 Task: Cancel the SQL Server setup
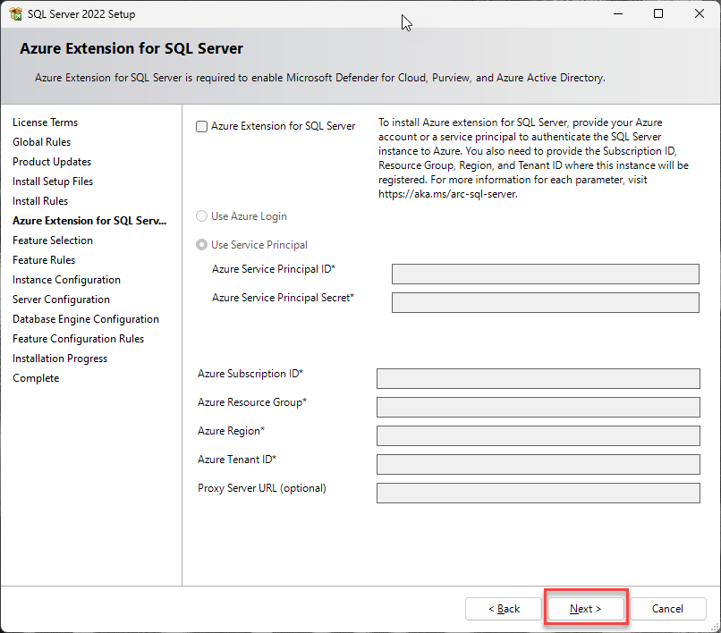click(x=667, y=609)
